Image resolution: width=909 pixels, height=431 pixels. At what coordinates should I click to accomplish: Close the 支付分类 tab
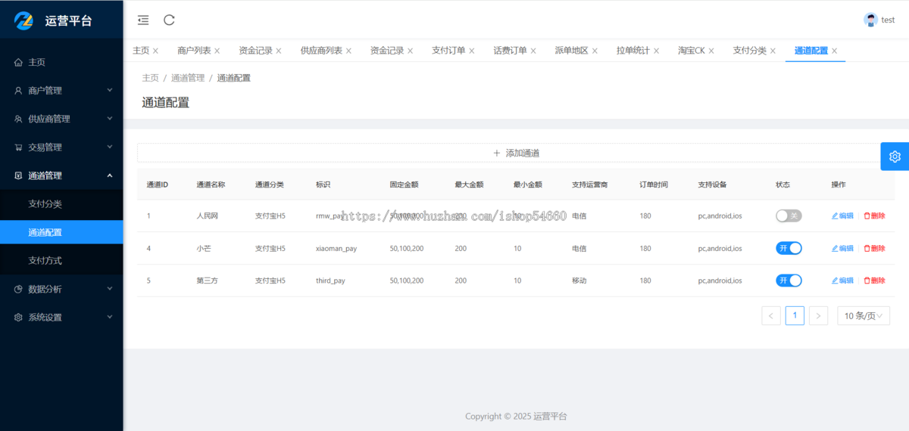[773, 51]
